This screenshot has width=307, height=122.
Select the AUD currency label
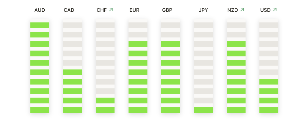(40, 10)
